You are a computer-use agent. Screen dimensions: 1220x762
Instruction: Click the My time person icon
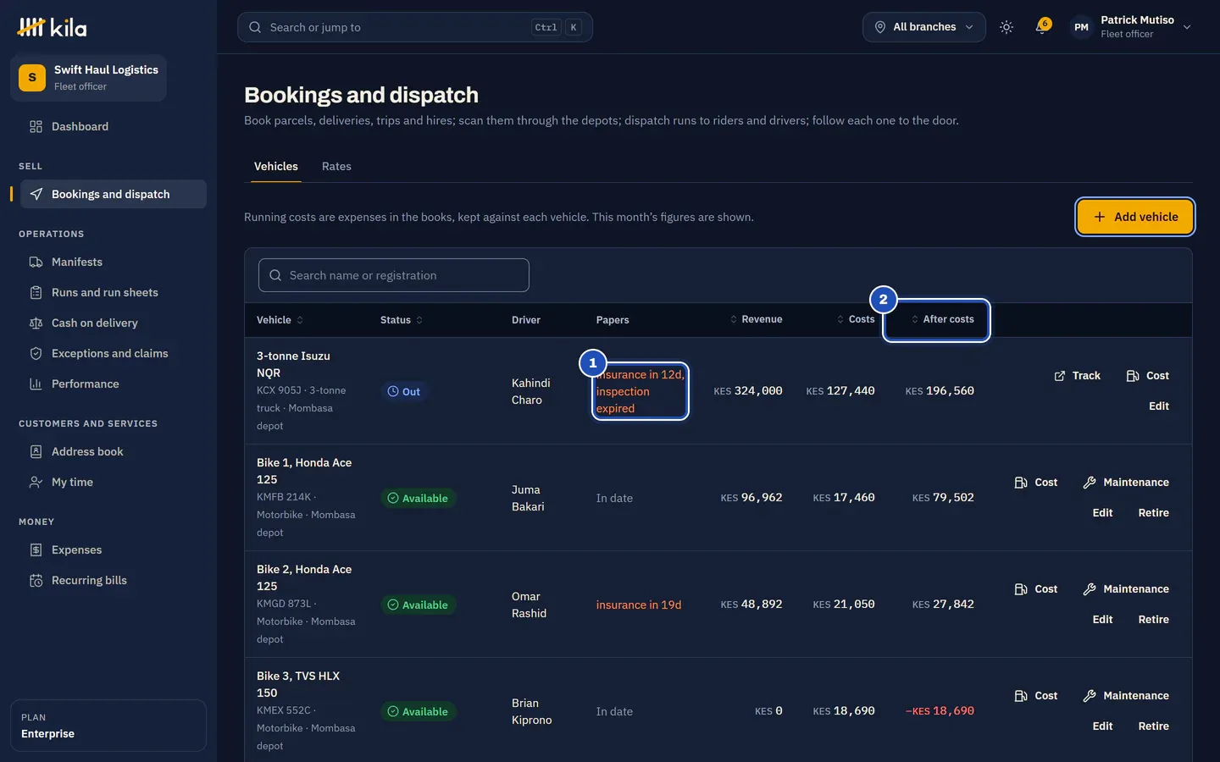(36, 483)
